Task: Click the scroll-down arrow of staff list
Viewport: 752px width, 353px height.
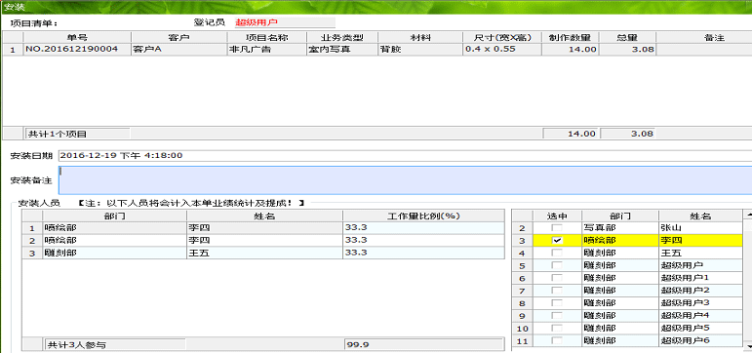Action: [x=748, y=345]
